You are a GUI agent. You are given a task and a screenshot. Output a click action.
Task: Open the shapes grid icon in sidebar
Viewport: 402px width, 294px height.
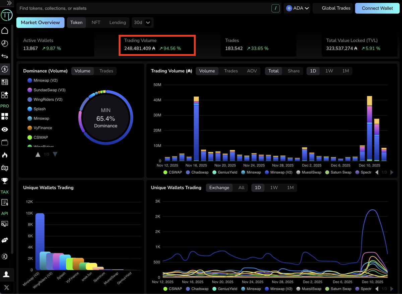pos(5,95)
